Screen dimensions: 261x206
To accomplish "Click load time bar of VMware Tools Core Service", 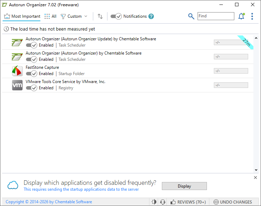I will click(231, 85).
